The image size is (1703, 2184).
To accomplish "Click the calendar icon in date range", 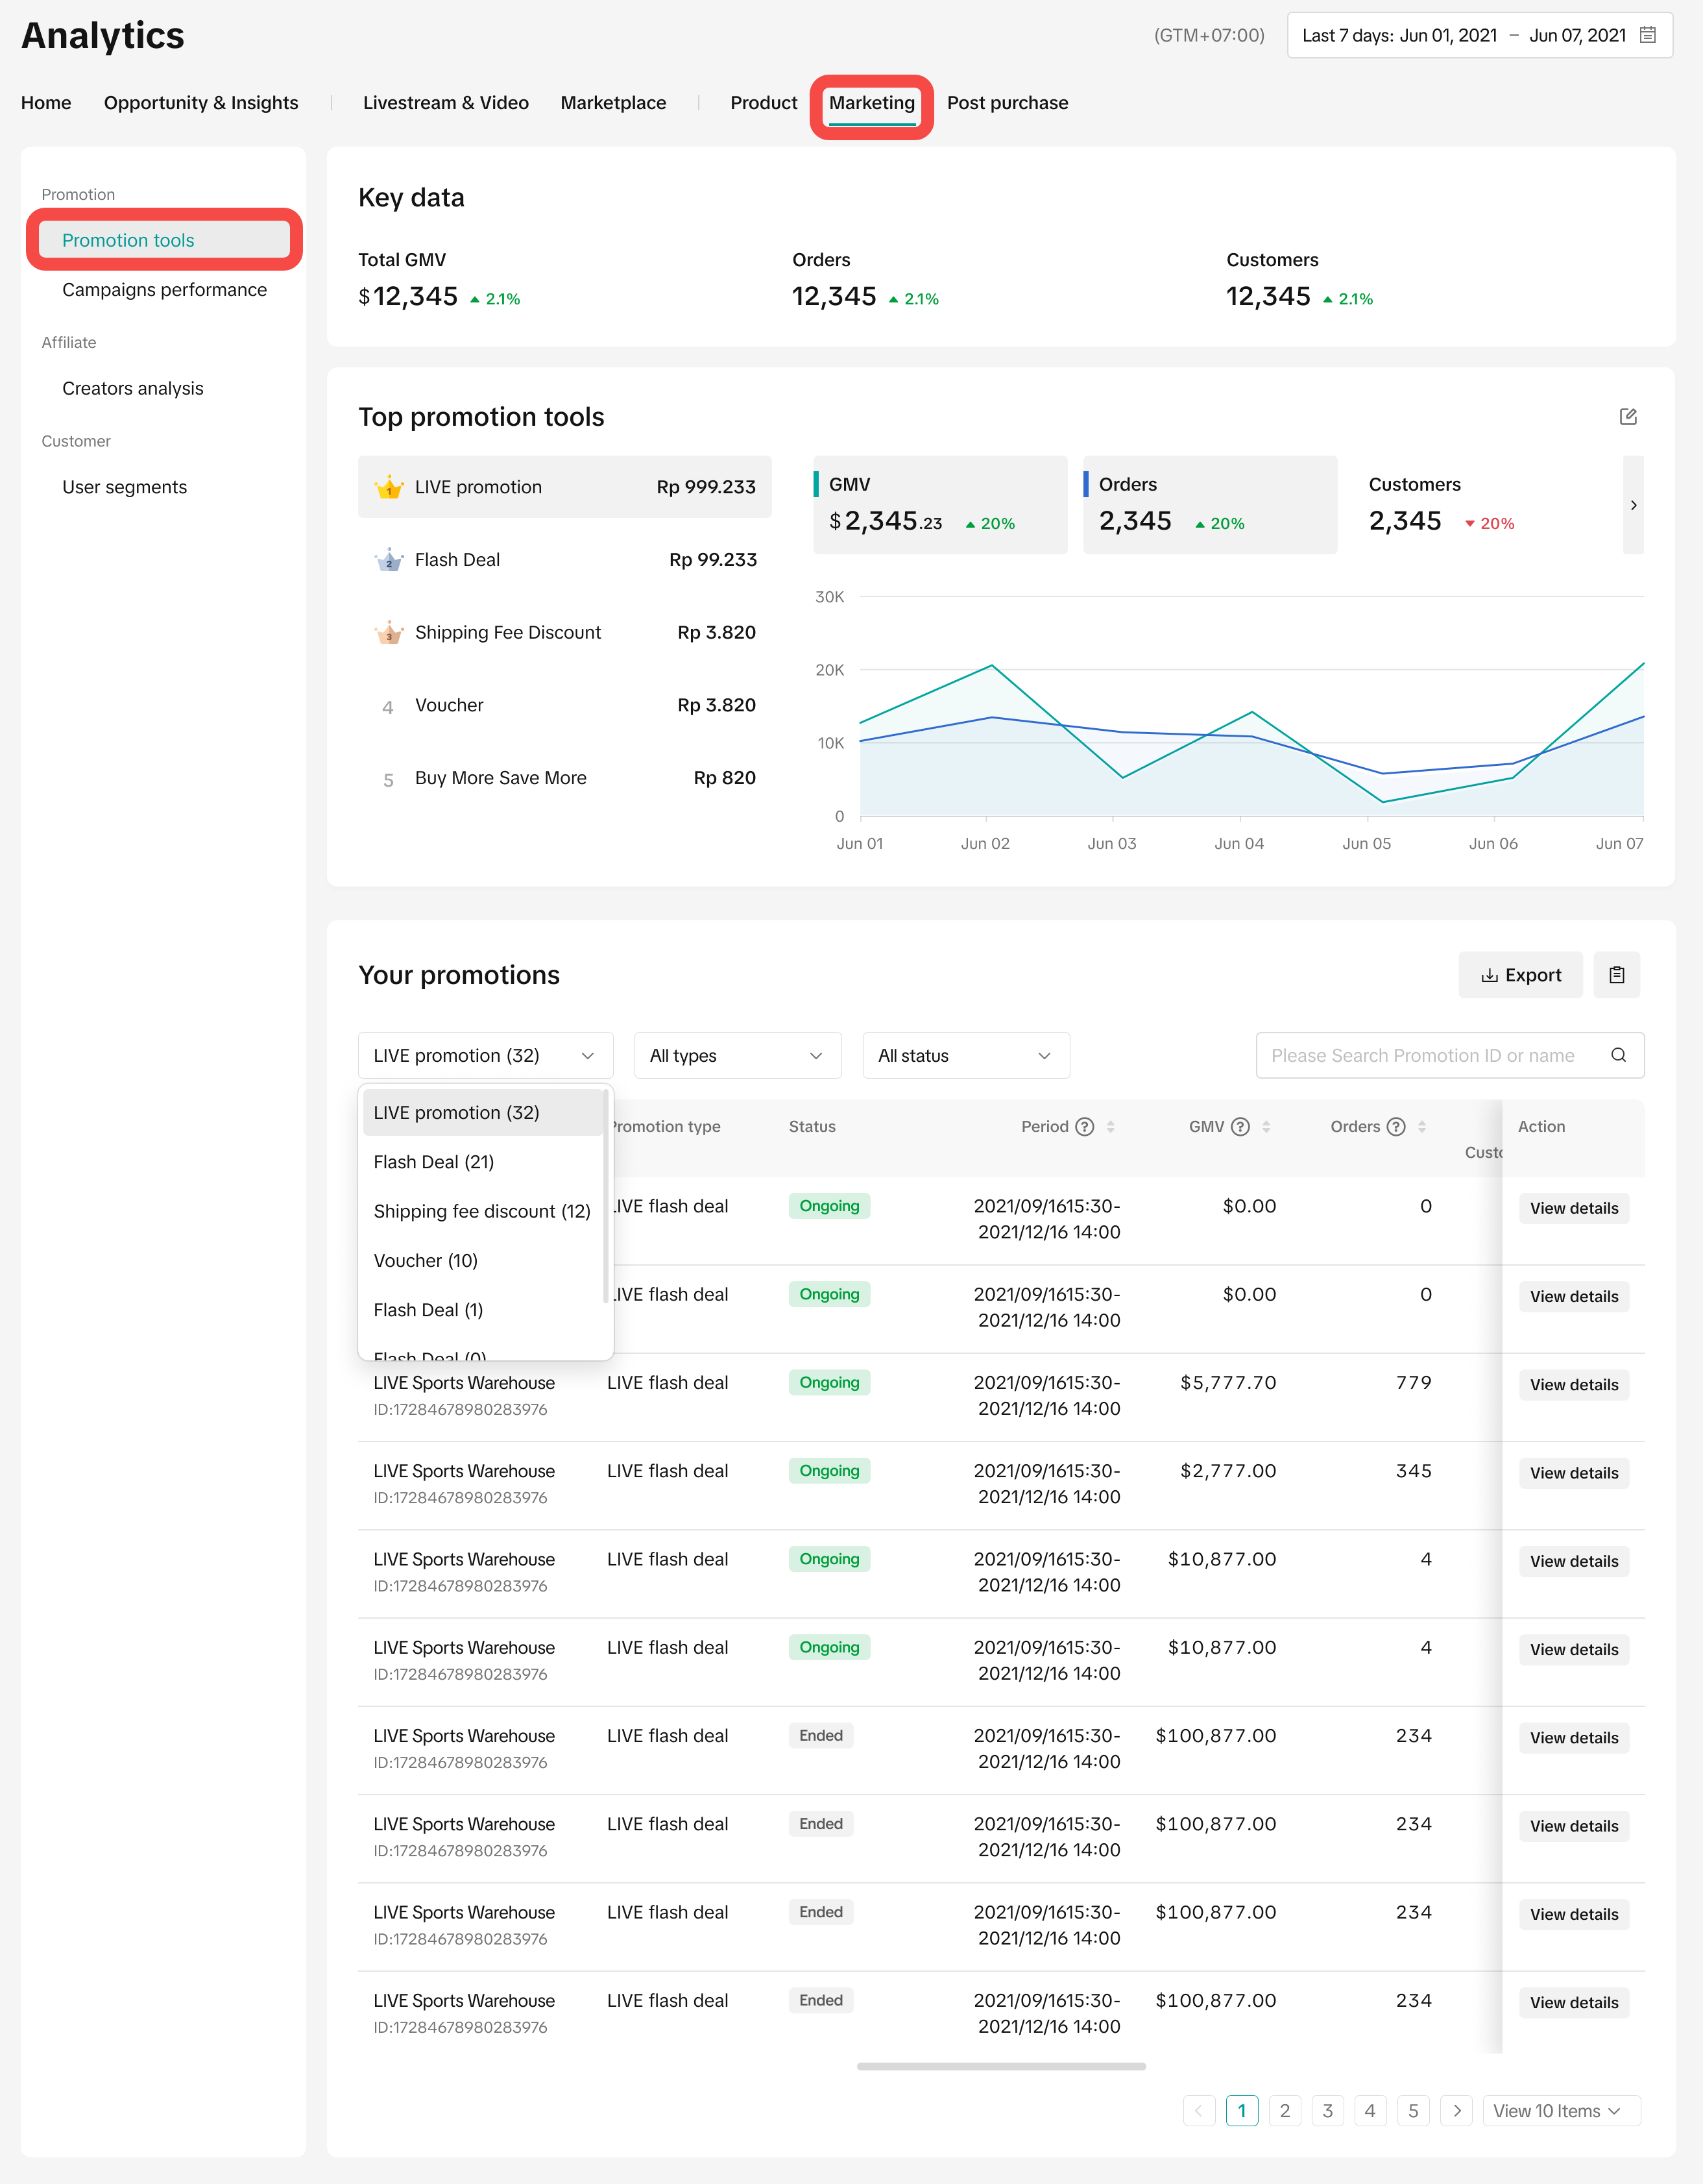I will point(1648,35).
